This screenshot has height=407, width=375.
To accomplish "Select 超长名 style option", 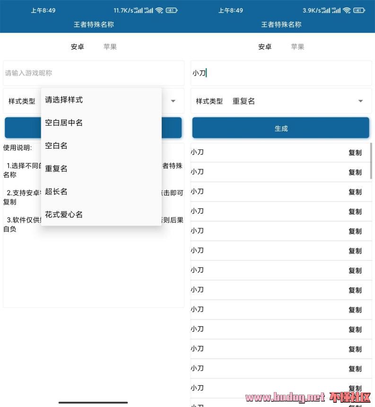I will coord(56,191).
